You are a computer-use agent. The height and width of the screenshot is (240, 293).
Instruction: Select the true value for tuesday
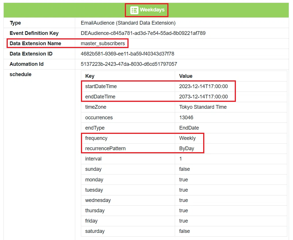183,190
